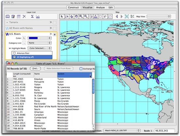This screenshot has height=136, width=180.
Task: Go to previous map view arrow
Action: tap(117, 17)
